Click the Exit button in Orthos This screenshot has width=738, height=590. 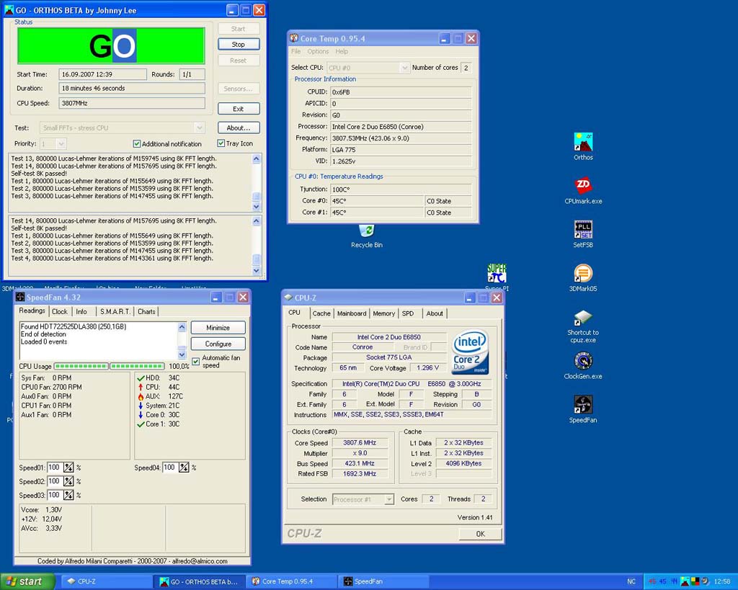click(239, 109)
